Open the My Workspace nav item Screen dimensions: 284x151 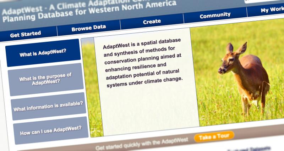point(272,10)
